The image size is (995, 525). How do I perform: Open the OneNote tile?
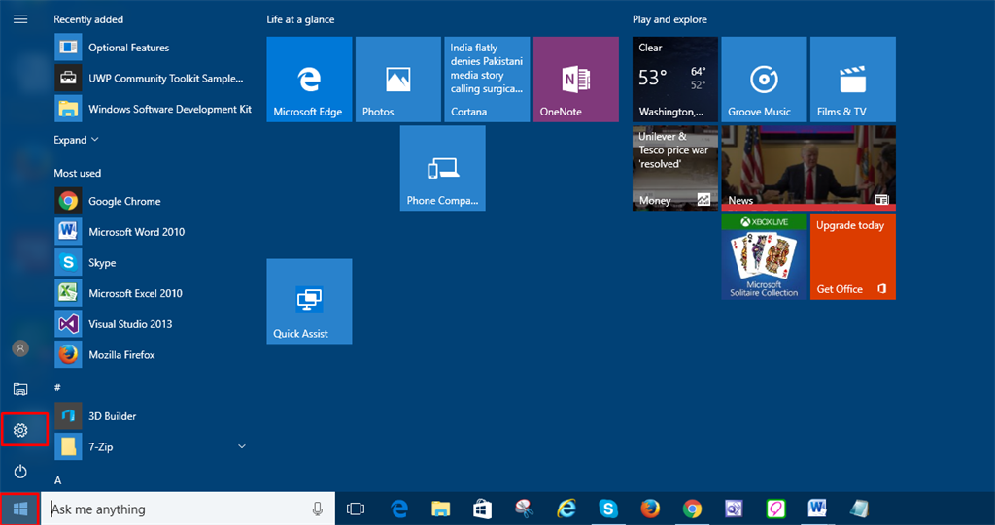tap(575, 80)
